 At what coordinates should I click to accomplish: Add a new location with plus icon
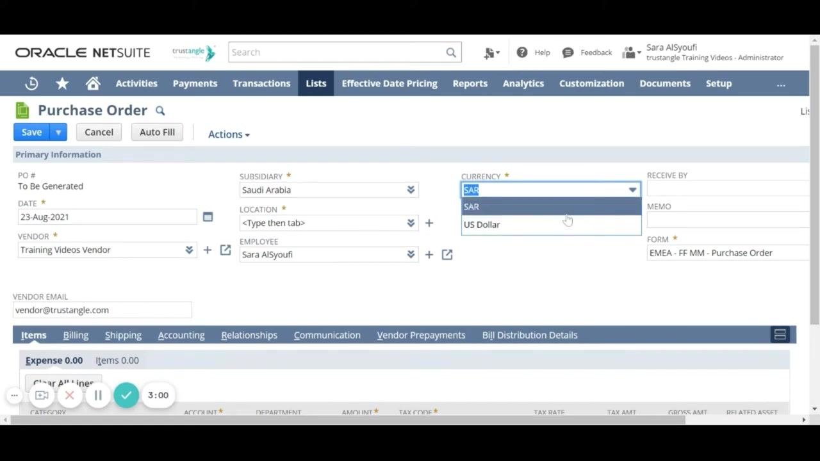click(429, 223)
